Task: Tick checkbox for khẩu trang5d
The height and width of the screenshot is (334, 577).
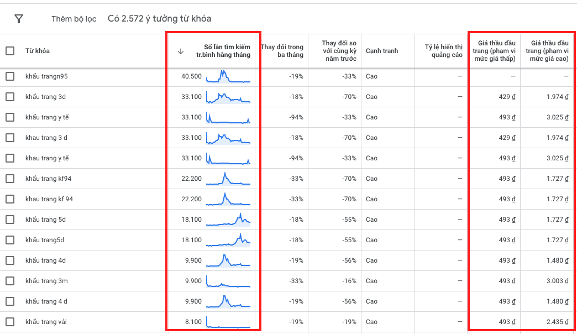Action: [10, 240]
